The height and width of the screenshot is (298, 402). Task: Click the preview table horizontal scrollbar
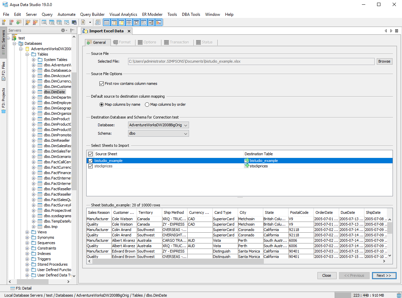tap(178, 261)
